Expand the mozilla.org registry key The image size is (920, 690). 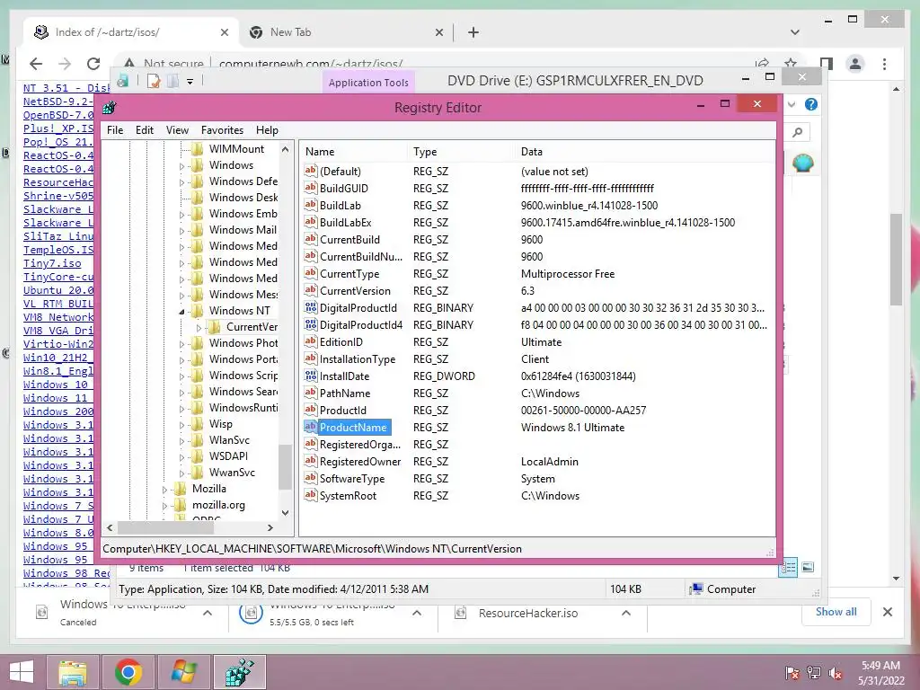coord(165,506)
